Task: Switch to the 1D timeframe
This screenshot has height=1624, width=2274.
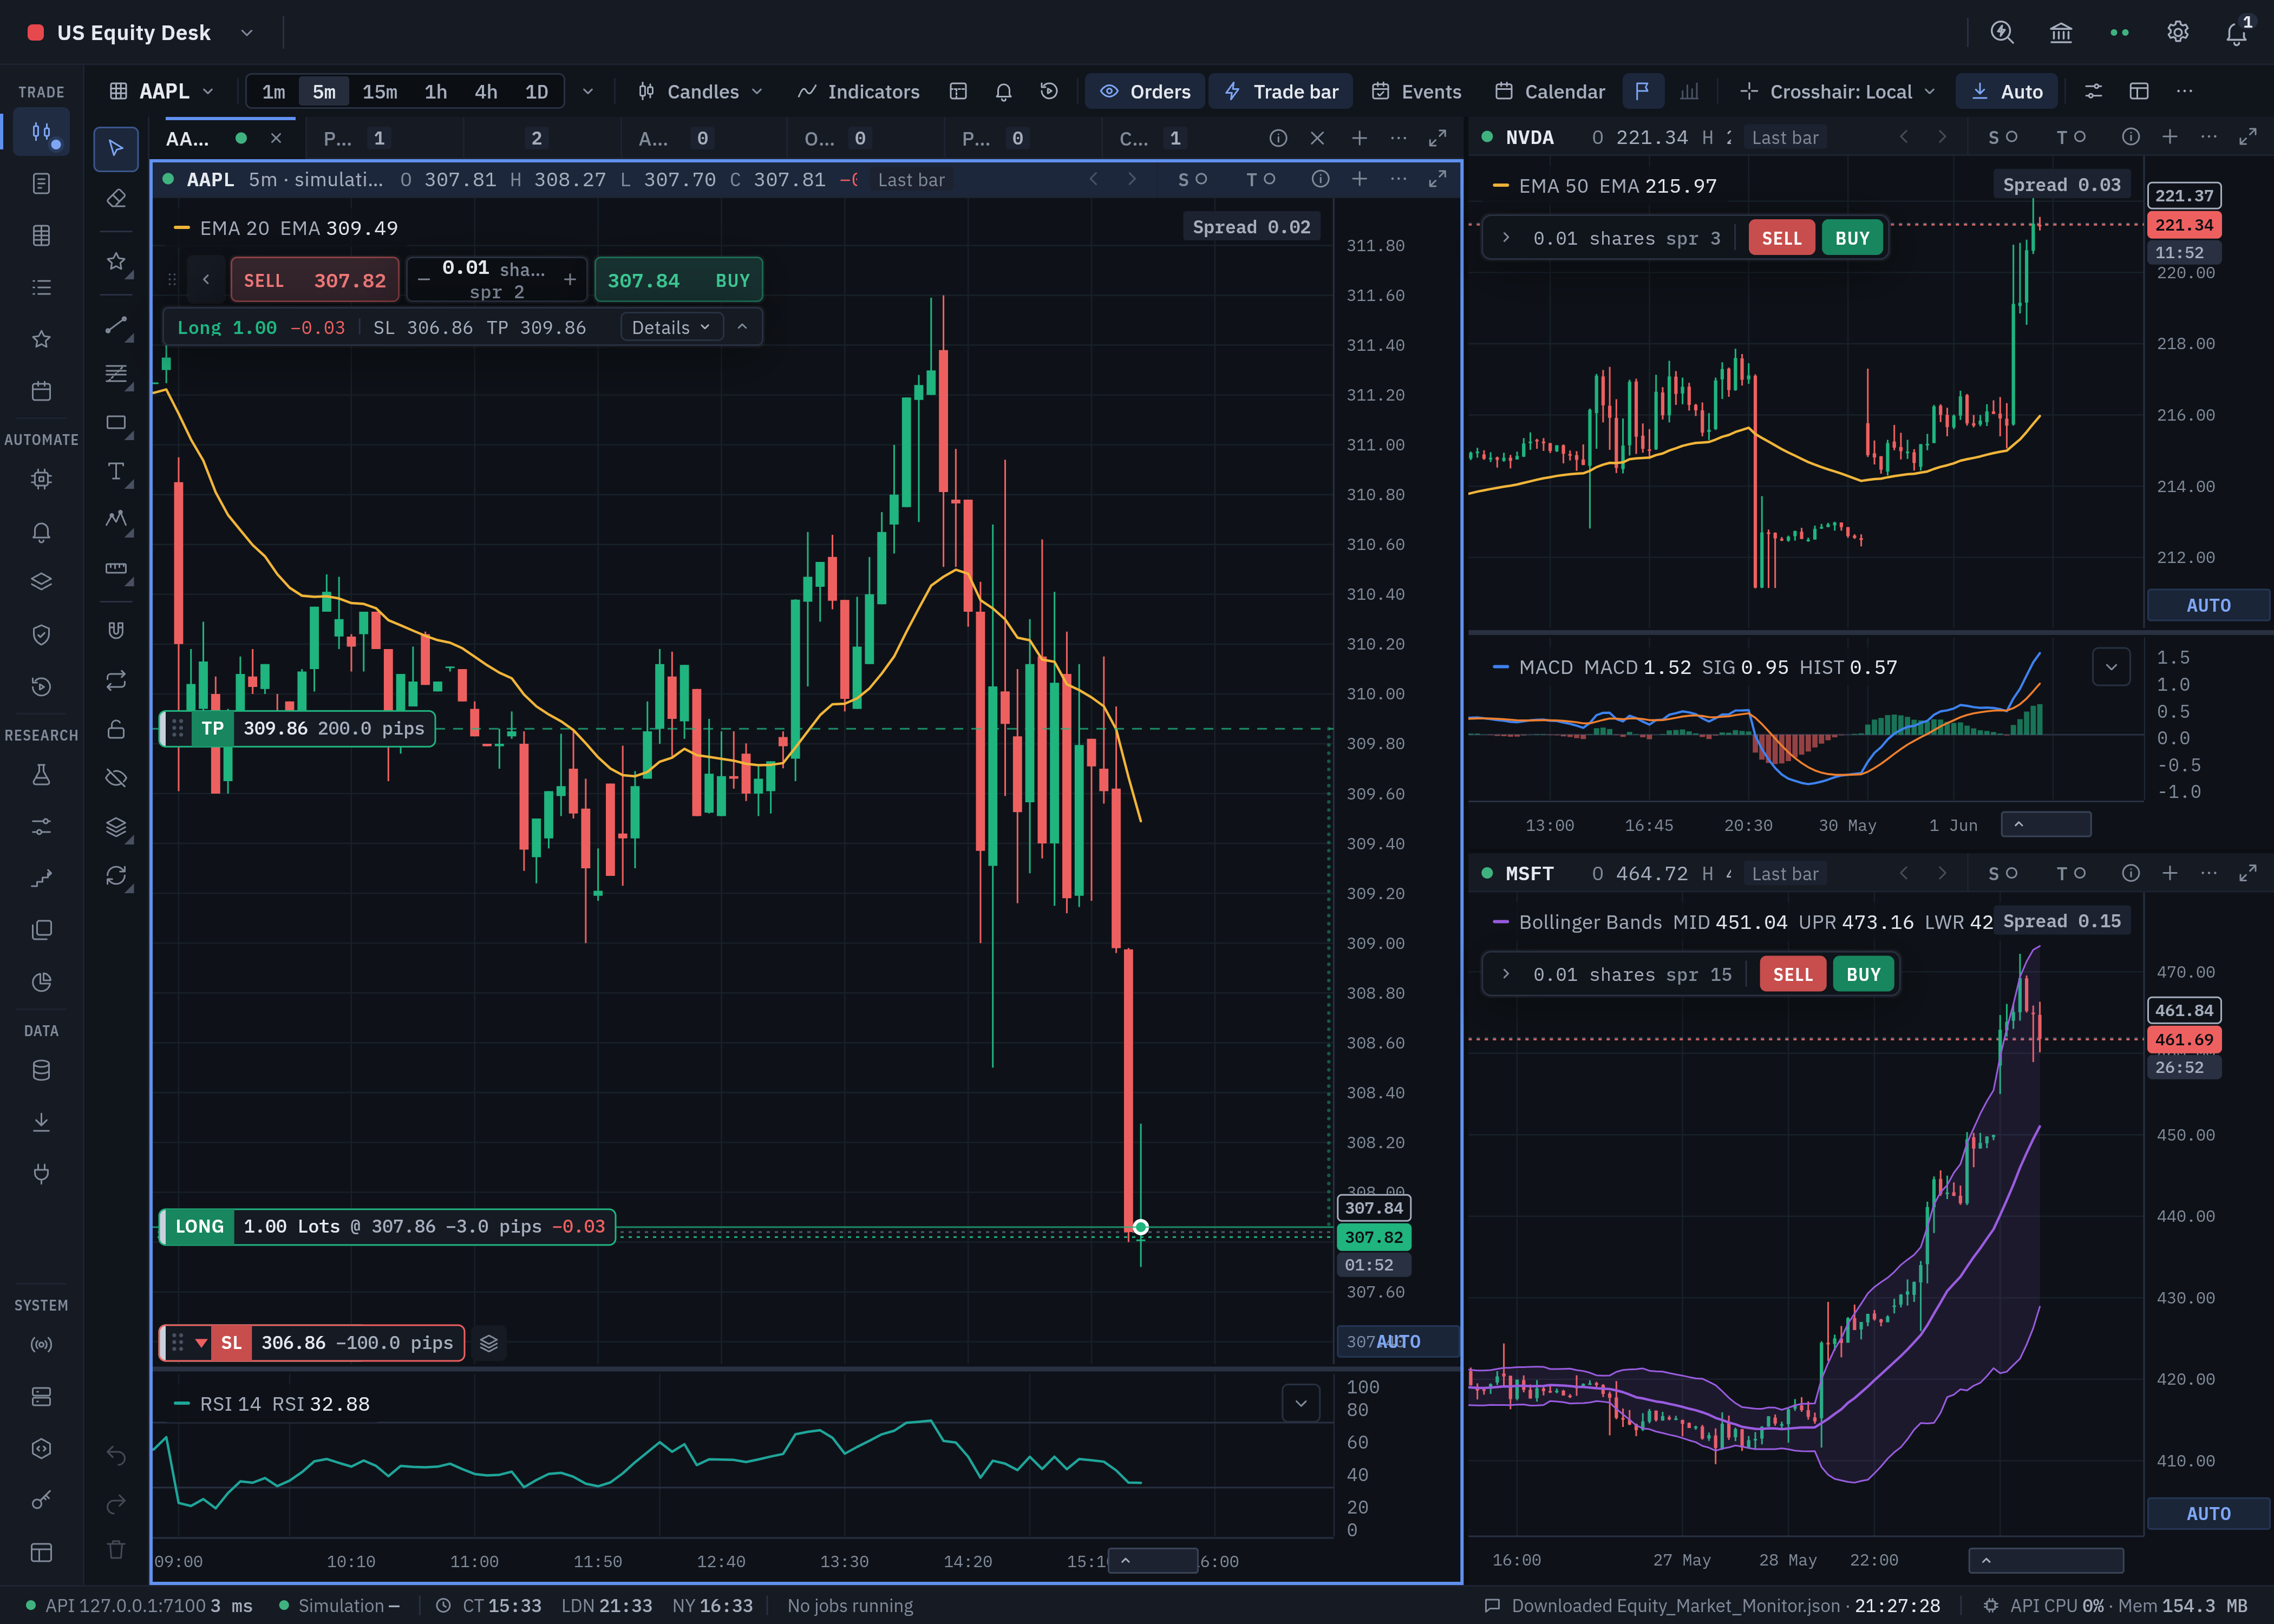Action: [536, 91]
